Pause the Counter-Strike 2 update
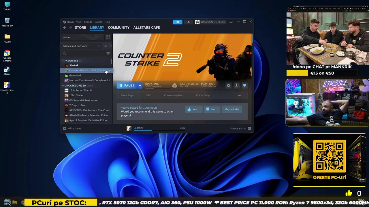 pyautogui.click(x=127, y=85)
